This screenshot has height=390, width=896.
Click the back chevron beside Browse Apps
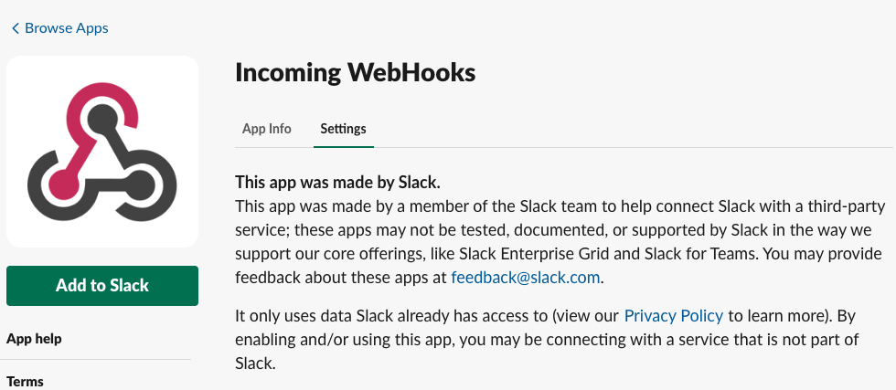point(16,28)
